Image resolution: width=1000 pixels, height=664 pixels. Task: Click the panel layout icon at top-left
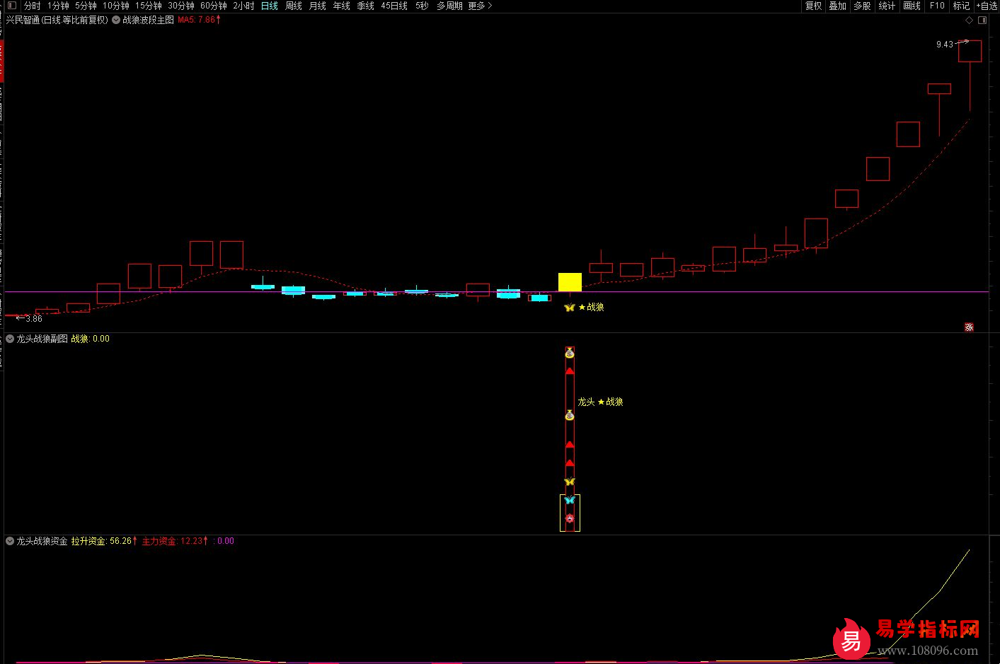[x=11, y=6]
